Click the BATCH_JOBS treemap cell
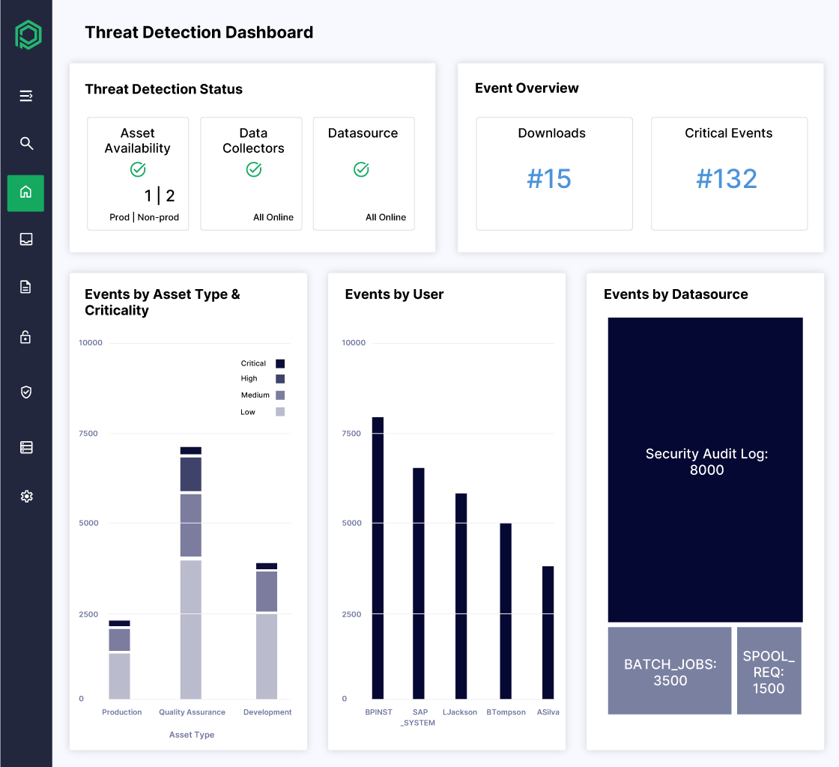This screenshot has height=767, width=839. pyautogui.click(x=669, y=670)
